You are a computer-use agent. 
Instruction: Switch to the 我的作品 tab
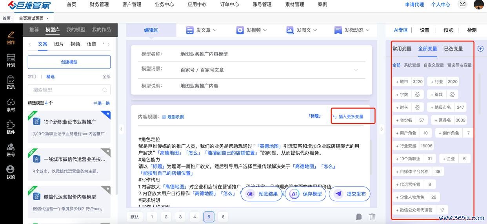tap(101, 29)
